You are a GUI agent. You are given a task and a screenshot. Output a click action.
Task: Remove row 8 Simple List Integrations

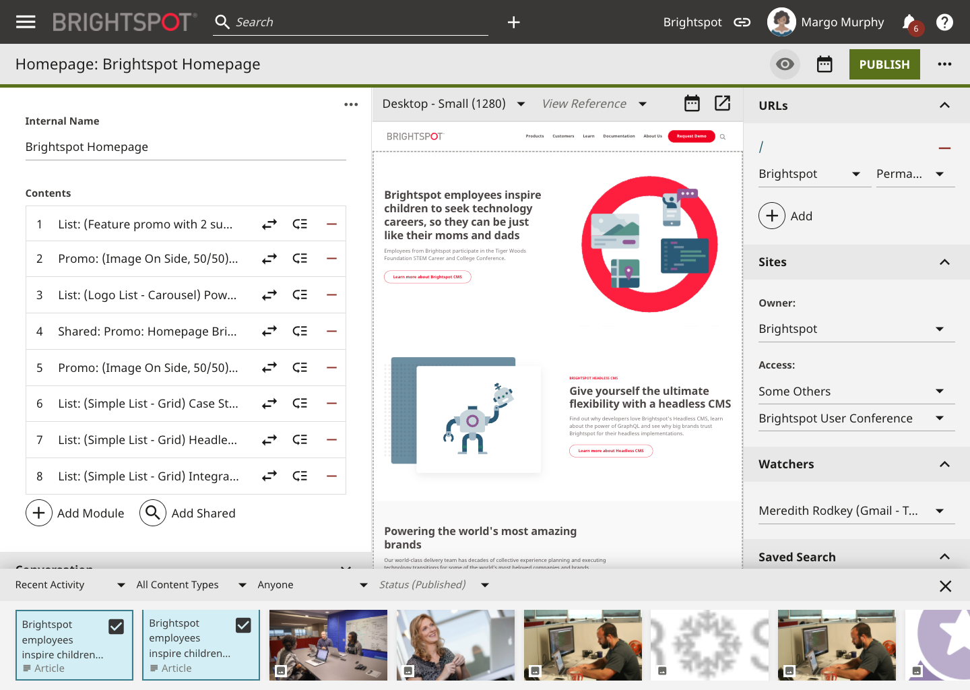pyautogui.click(x=331, y=476)
